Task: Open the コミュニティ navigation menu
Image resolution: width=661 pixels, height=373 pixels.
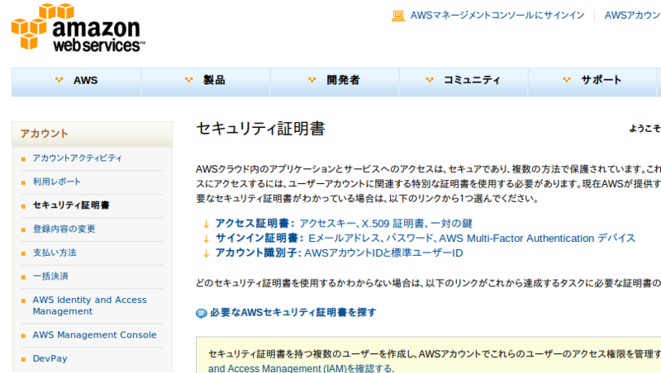Action: click(464, 82)
